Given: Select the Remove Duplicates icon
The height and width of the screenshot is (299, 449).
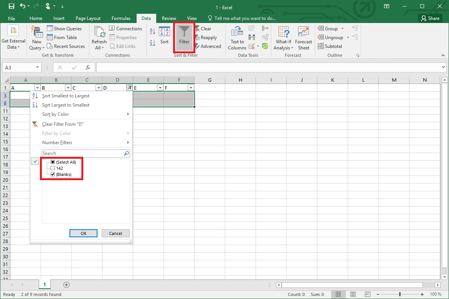Looking at the screenshot, I should click(251, 37).
